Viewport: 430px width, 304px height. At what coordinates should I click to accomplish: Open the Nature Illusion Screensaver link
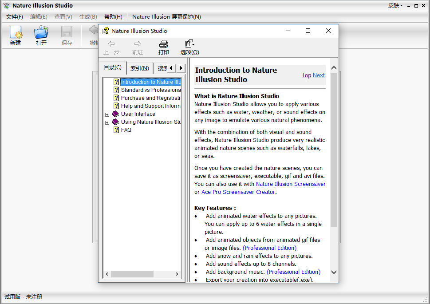pos(291,184)
